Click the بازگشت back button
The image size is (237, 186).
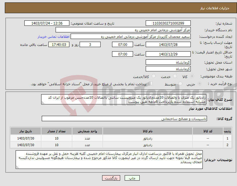coord(111,178)
